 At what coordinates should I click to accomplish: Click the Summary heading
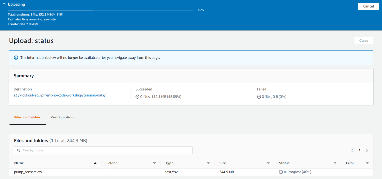tap(24, 76)
